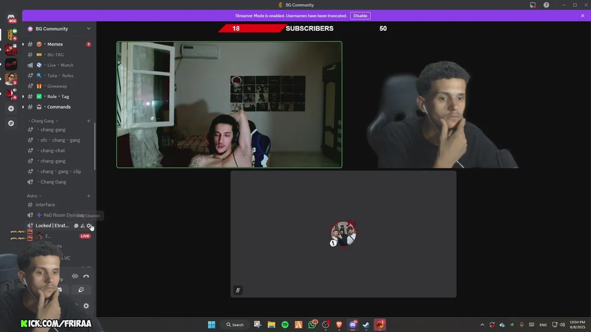Screen dimensions: 591x332
Task: Click the Windows Start button
Action: 211,325
